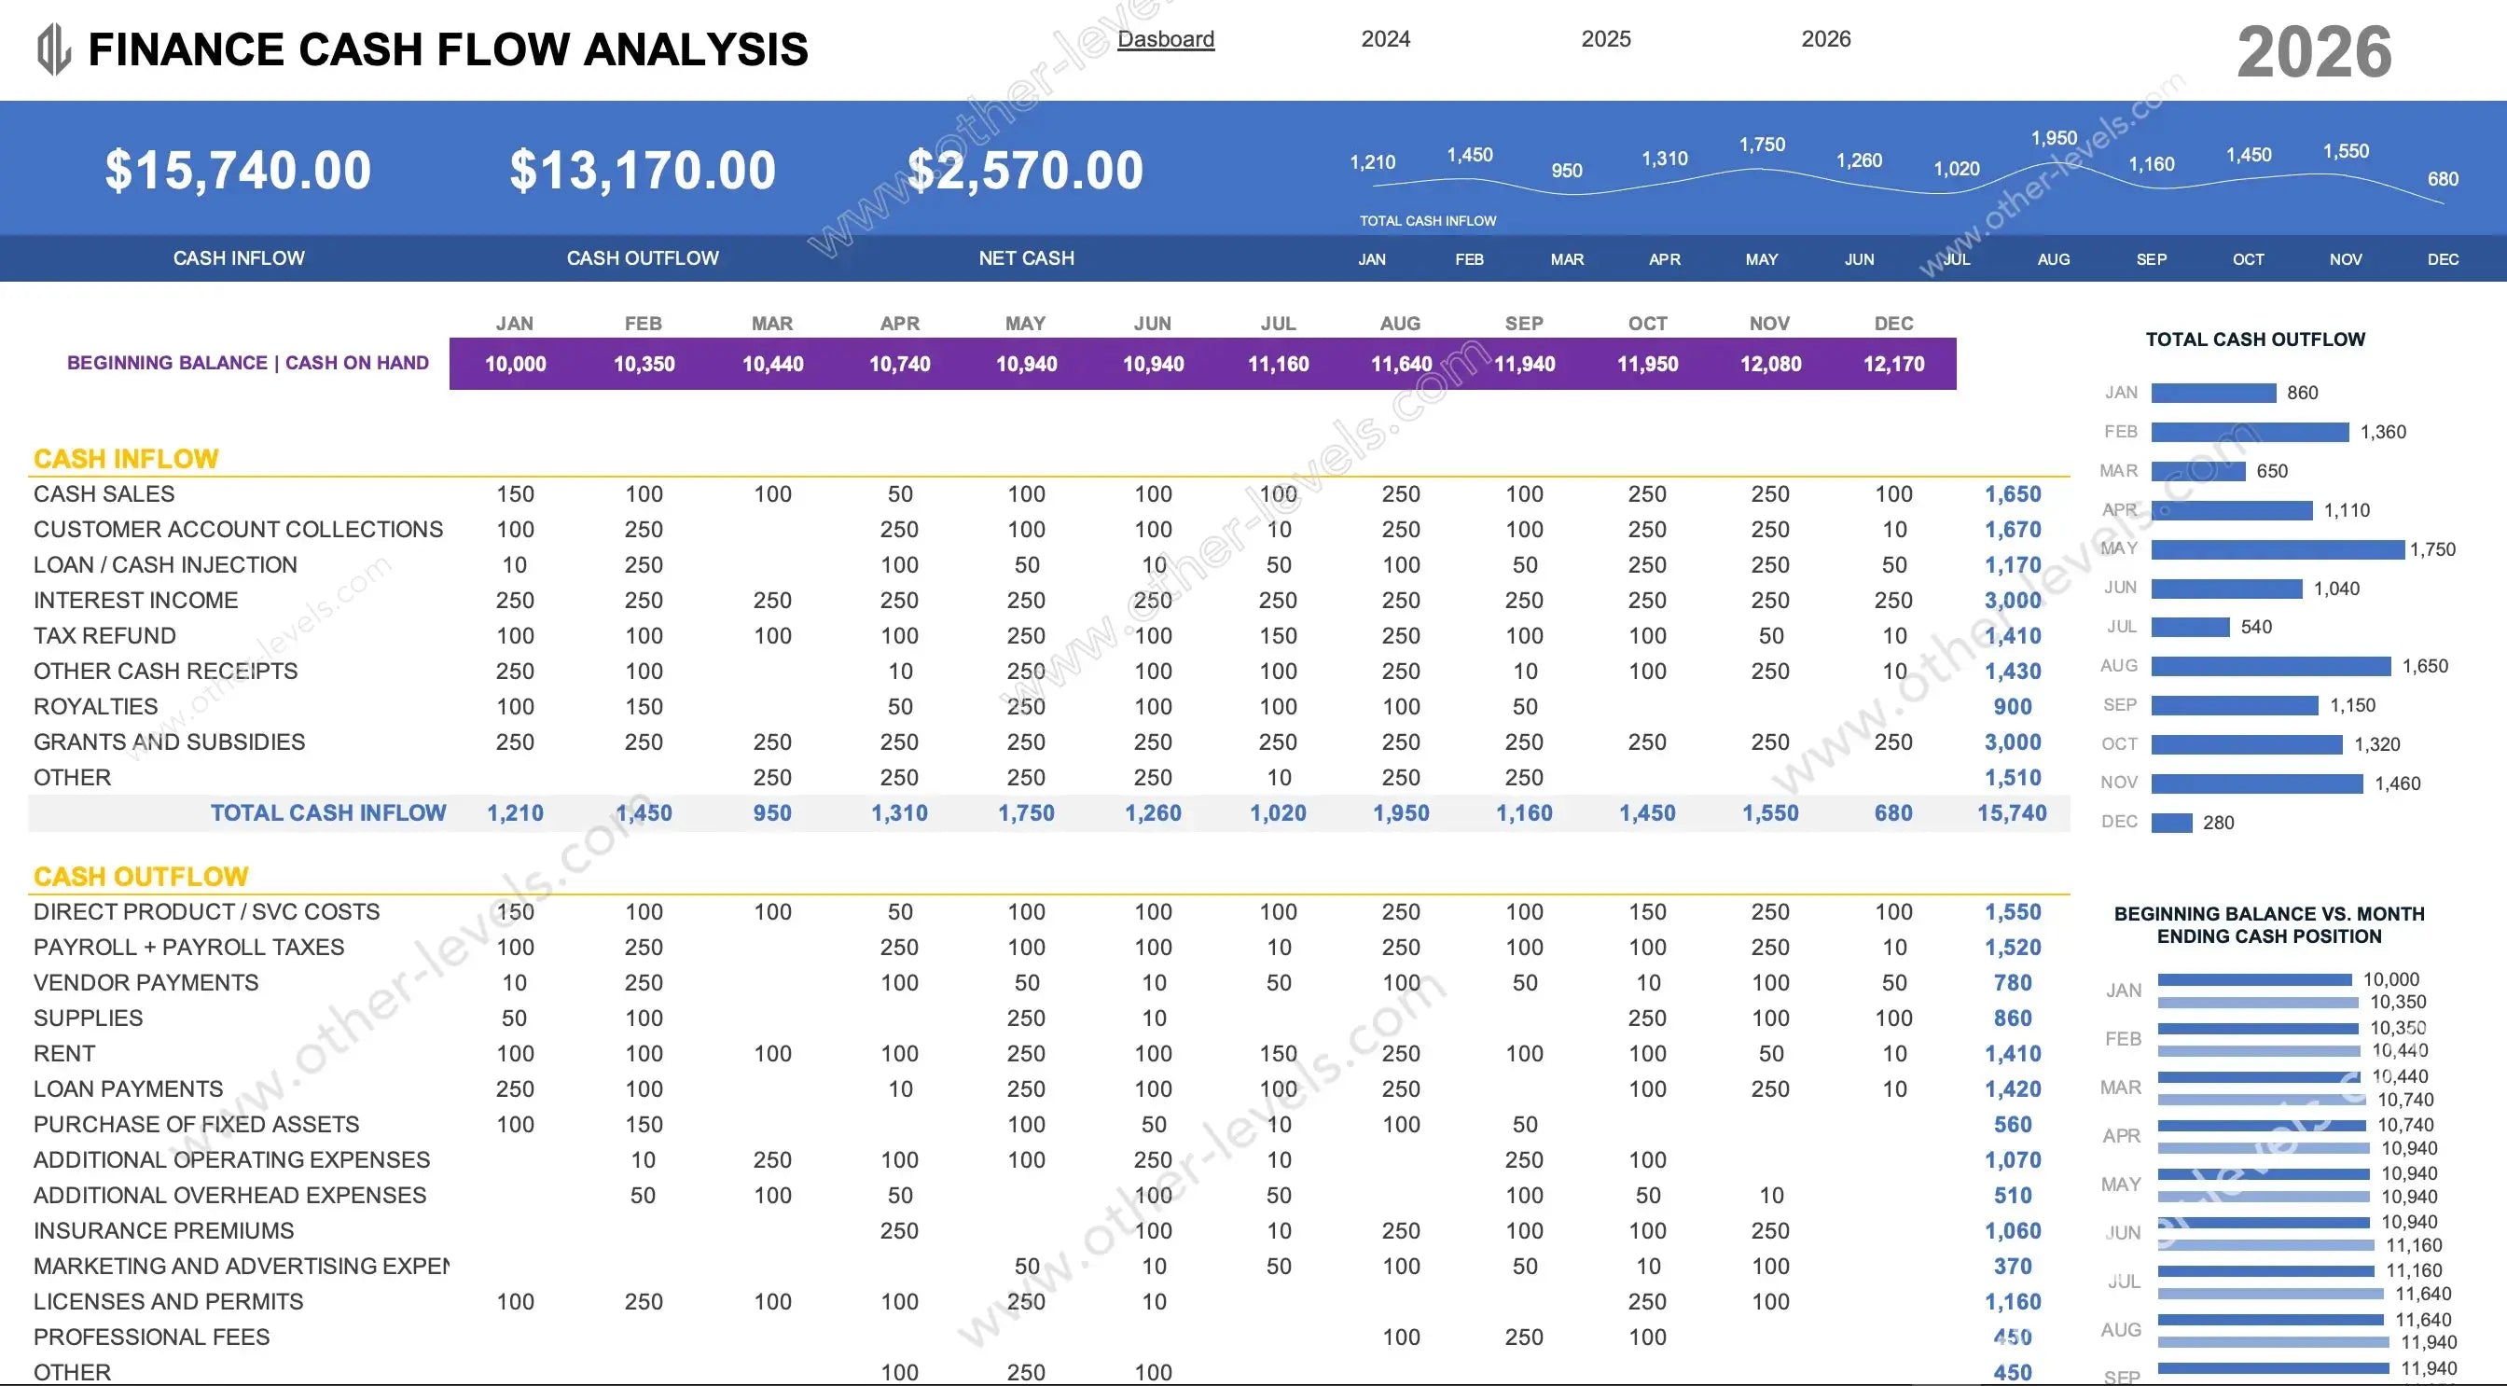Click the AUG 1,950 point on sparkline
This screenshot has height=1386, width=2507.
pyautogui.click(x=2054, y=160)
